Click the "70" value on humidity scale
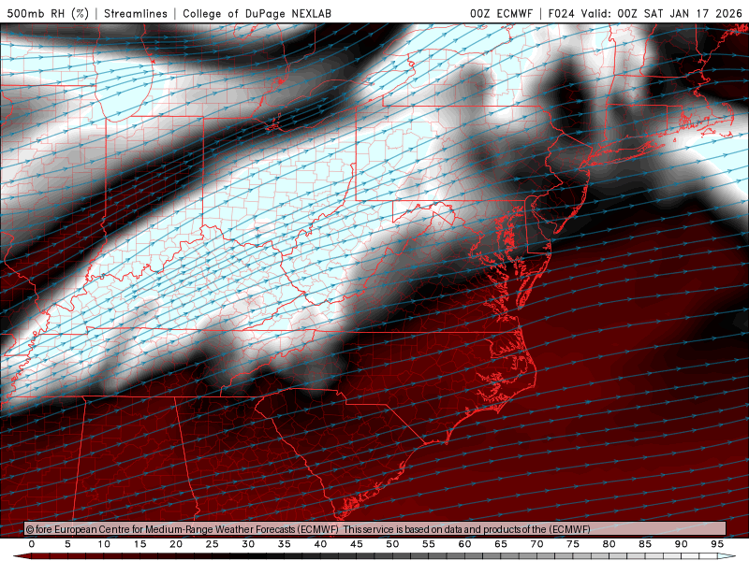 (x=536, y=544)
